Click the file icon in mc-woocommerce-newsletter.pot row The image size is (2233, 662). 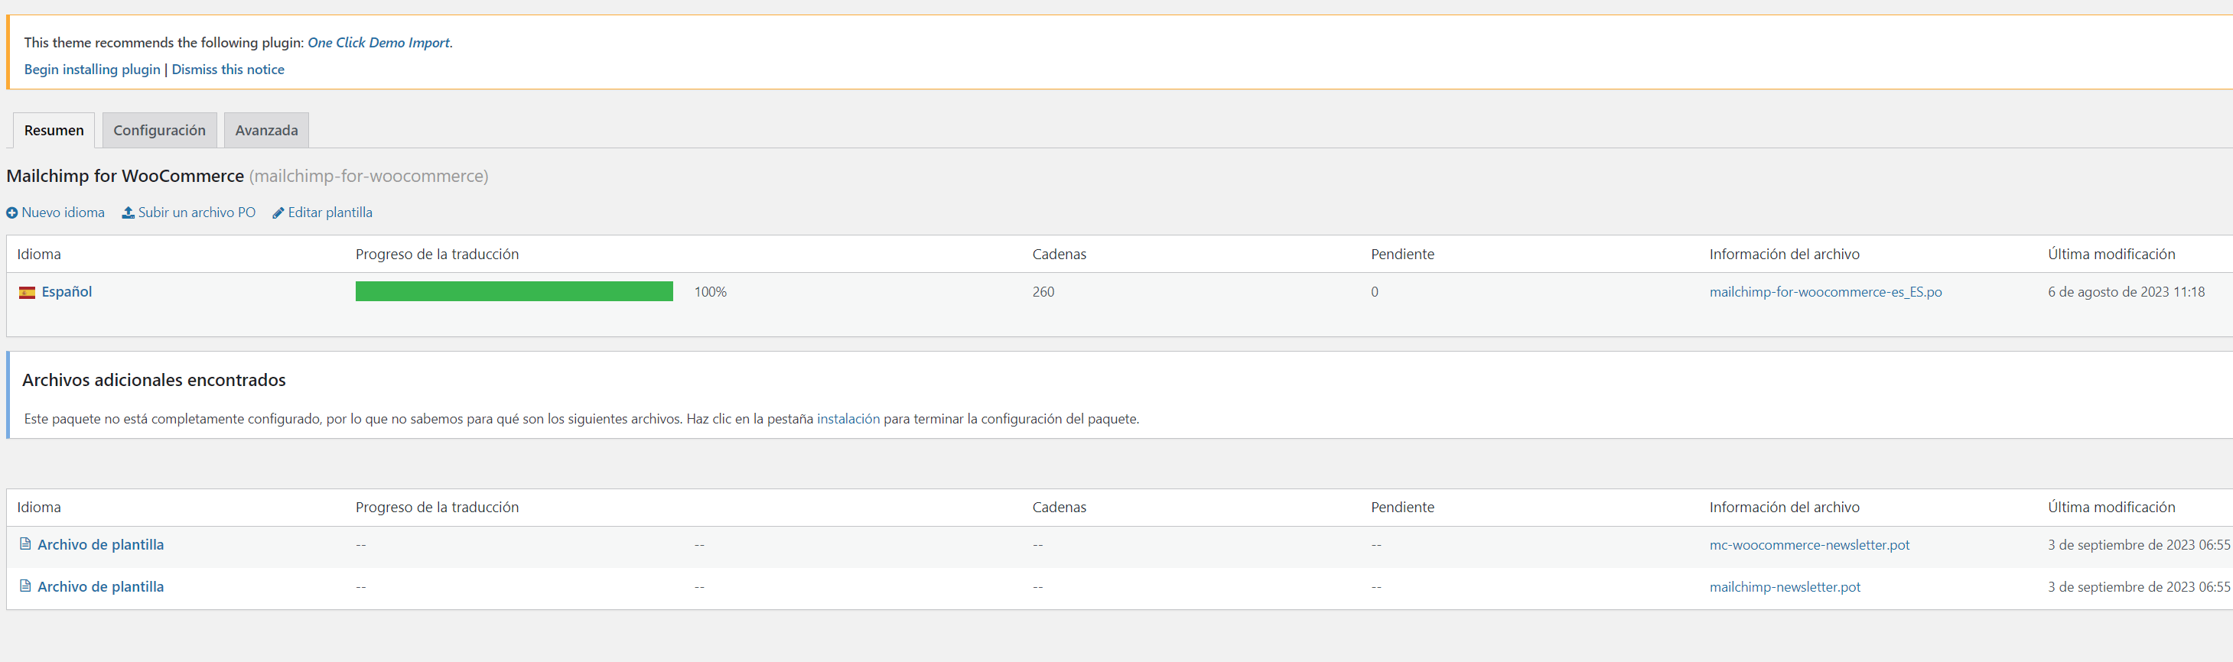point(25,544)
